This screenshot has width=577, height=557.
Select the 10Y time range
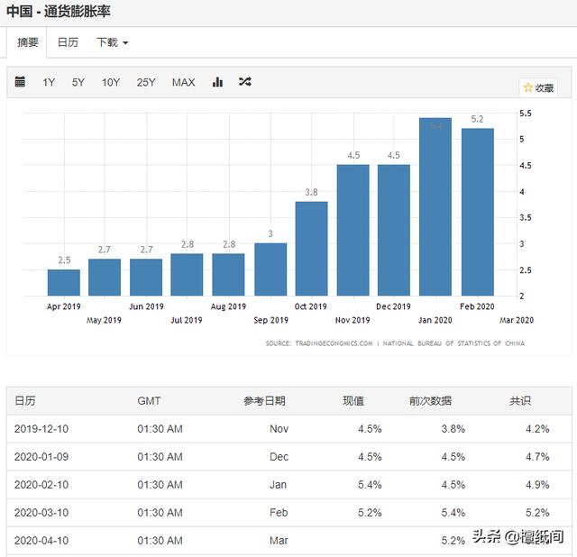(x=111, y=82)
